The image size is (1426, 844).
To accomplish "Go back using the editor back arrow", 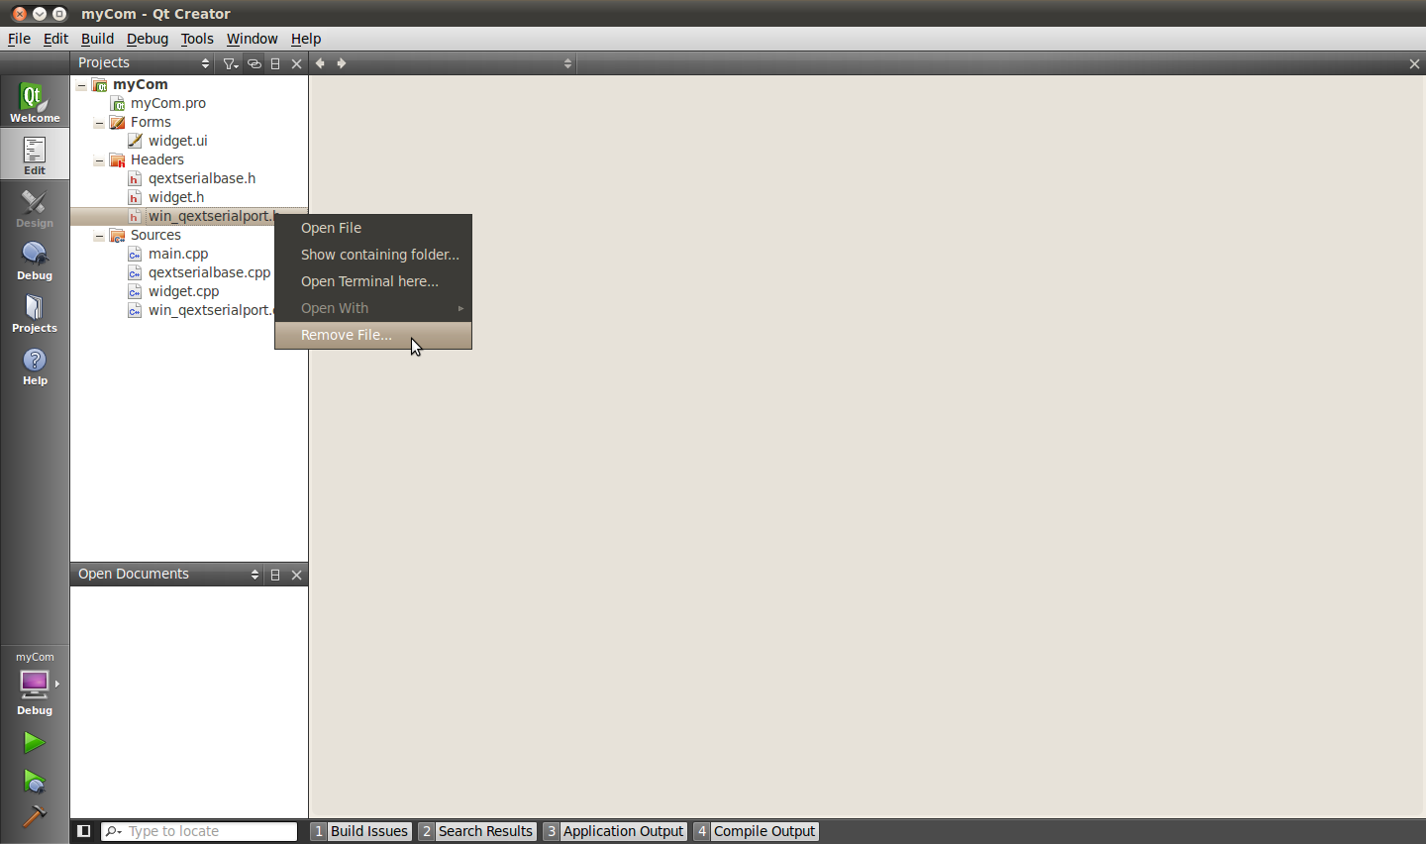I will point(320,63).
